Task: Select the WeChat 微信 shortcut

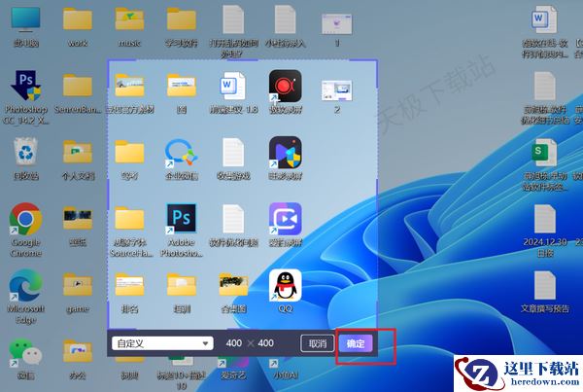Action: pos(25,352)
